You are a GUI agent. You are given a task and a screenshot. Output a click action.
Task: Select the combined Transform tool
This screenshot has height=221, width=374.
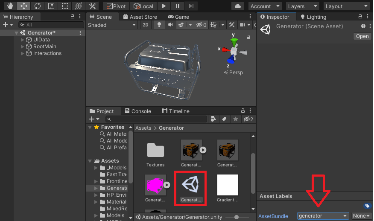(79, 6)
